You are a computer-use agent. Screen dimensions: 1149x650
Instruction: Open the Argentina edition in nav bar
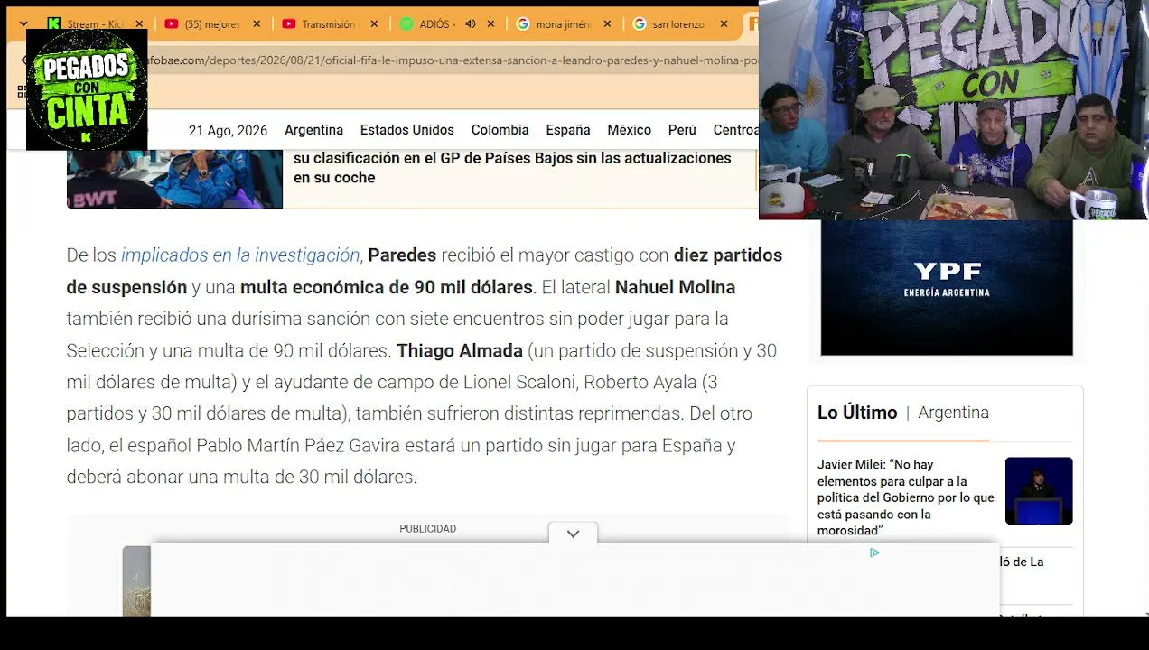pyautogui.click(x=313, y=130)
